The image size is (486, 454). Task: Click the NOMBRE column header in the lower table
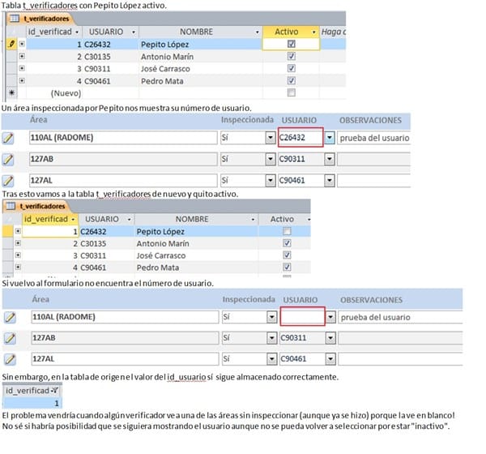tap(197, 219)
